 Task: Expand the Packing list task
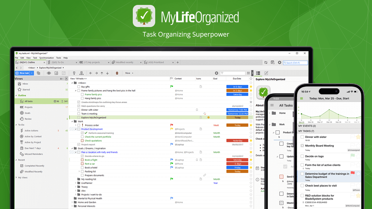pos(79,172)
